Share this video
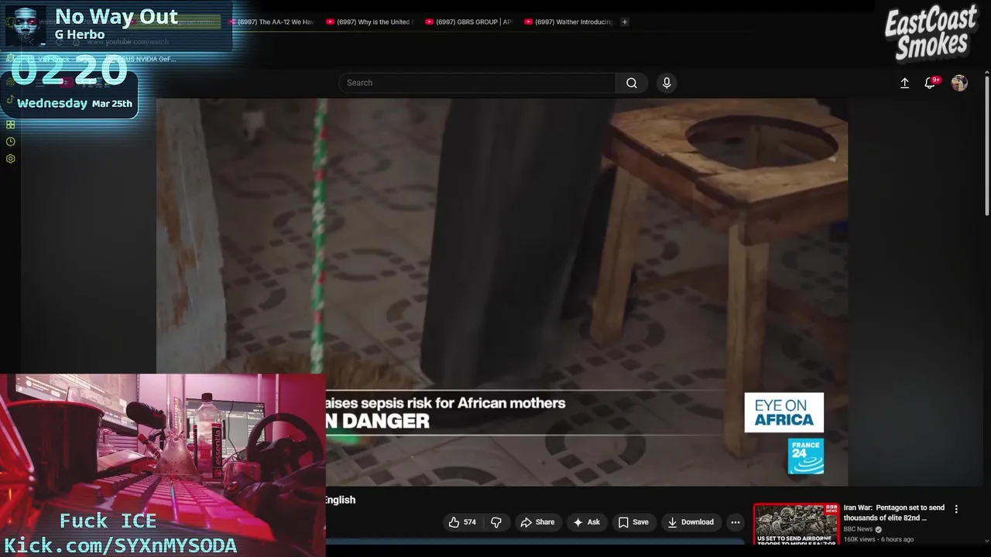The image size is (991, 557). click(x=537, y=522)
